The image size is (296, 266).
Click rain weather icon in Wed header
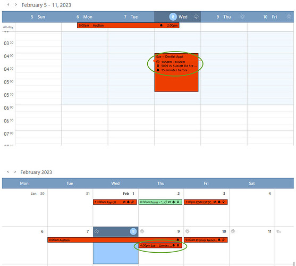(196, 17)
